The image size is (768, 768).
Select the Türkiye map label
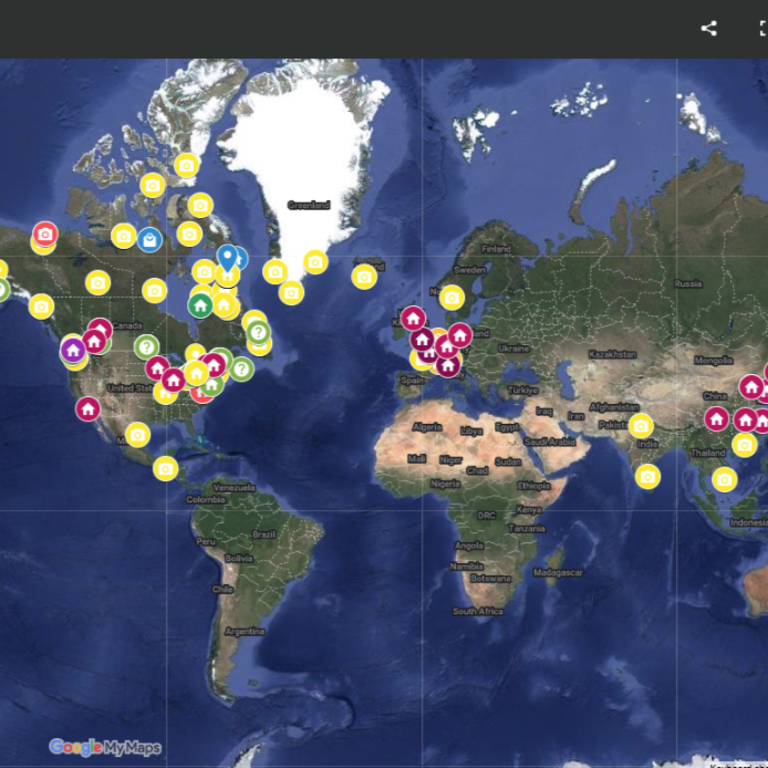tap(523, 390)
